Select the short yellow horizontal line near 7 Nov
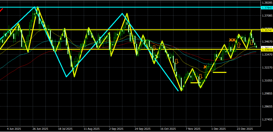Screen dimensions: 273x132 (x=195, y=83)
